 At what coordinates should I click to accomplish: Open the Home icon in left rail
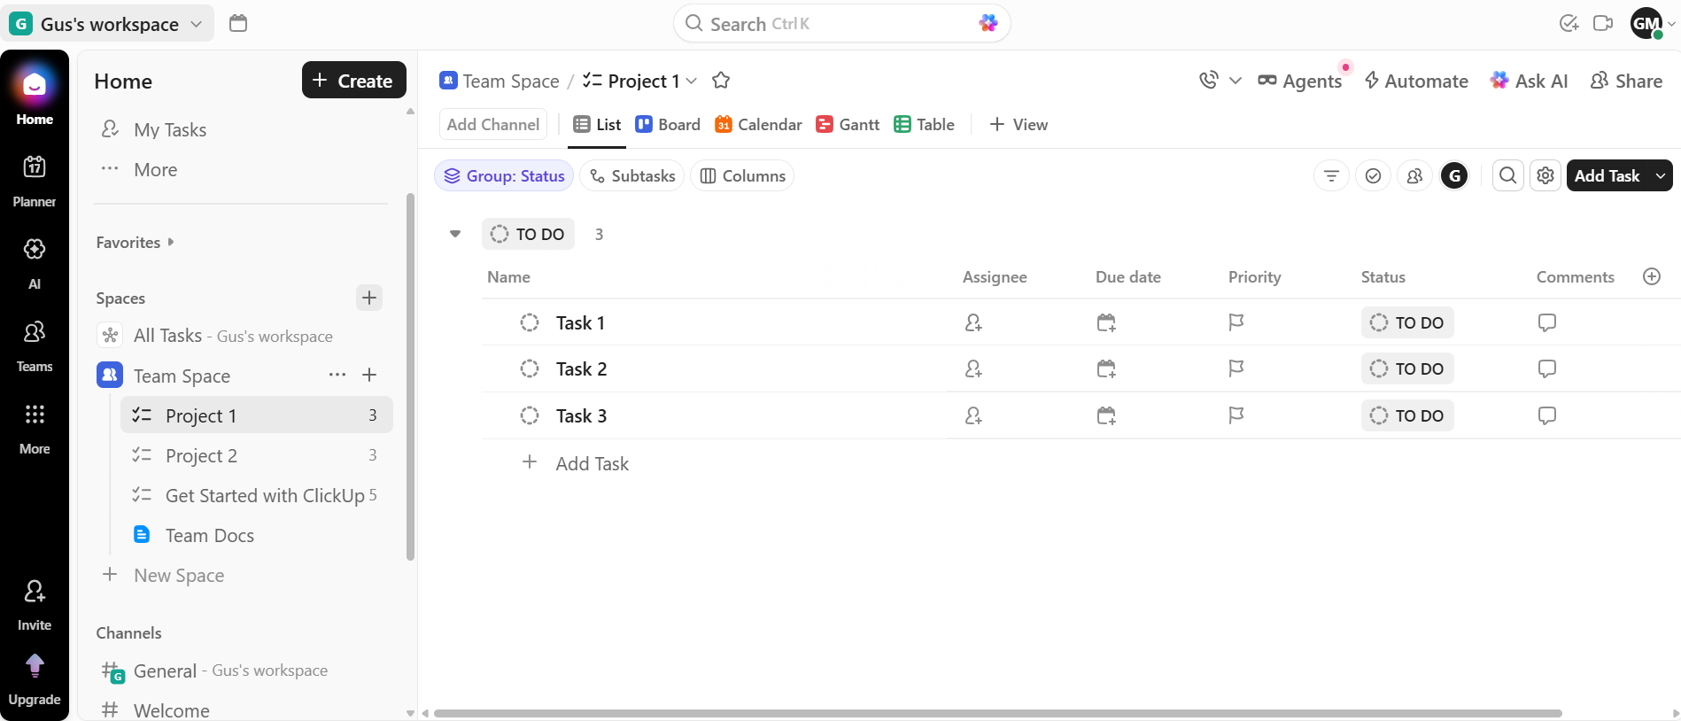click(35, 86)
